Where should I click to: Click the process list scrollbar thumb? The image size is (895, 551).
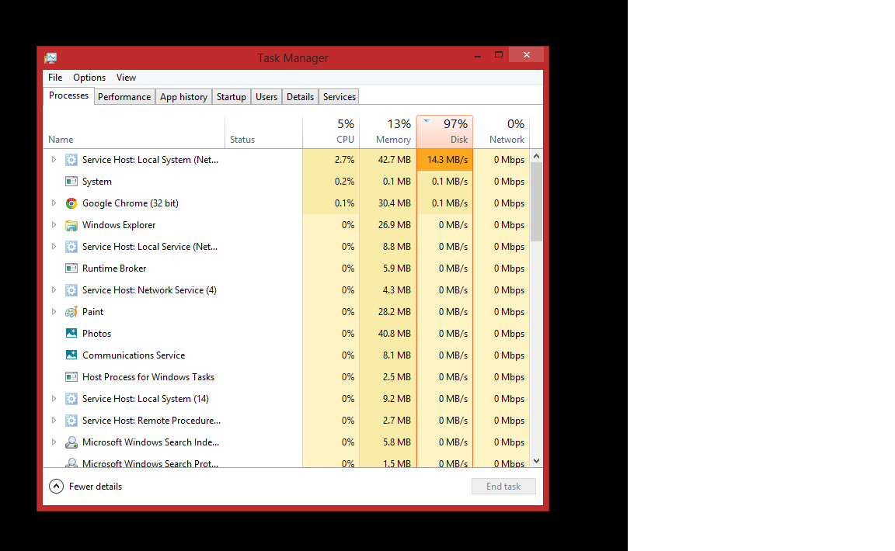[x=537, y=202]
